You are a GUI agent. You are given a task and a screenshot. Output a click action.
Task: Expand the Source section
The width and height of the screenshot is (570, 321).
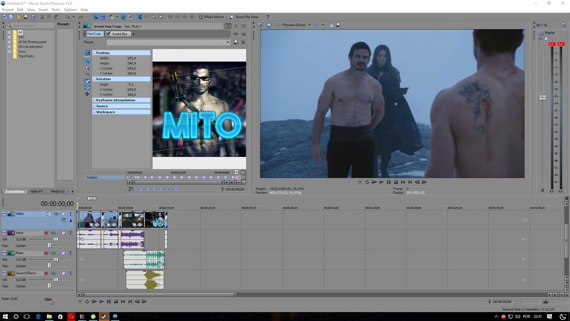point(94,106)
